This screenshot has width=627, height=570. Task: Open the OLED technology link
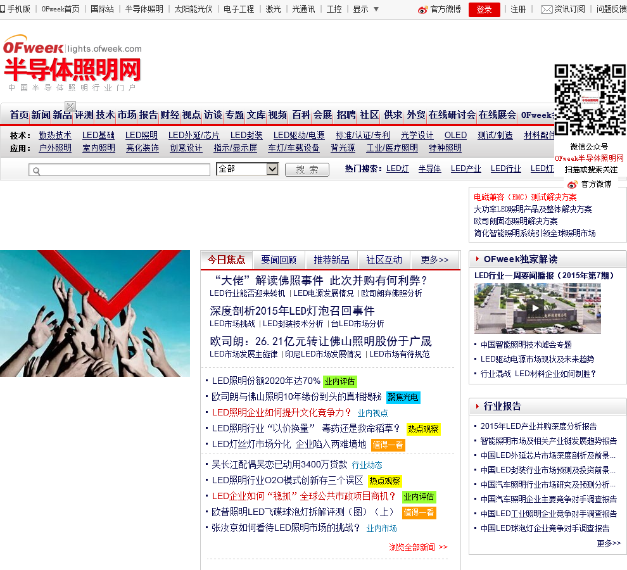click(455, 135)
